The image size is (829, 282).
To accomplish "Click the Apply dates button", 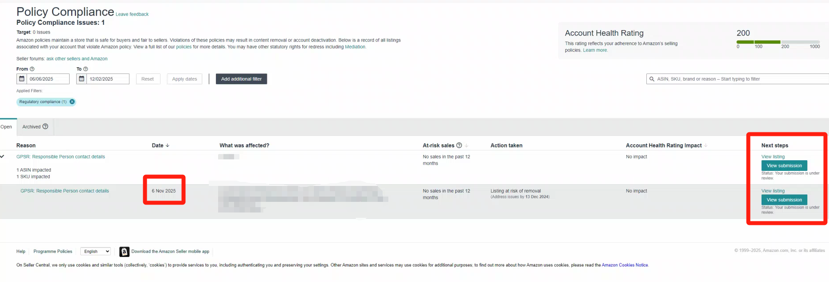I will pyautogui.click(x=184, y=79).
